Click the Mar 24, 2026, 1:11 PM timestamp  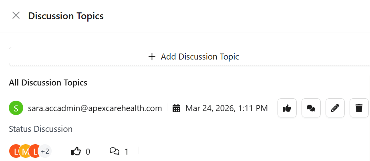click(227, 108)
